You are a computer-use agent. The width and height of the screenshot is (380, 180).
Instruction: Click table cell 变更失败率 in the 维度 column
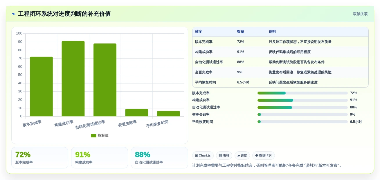click(204, 72)
